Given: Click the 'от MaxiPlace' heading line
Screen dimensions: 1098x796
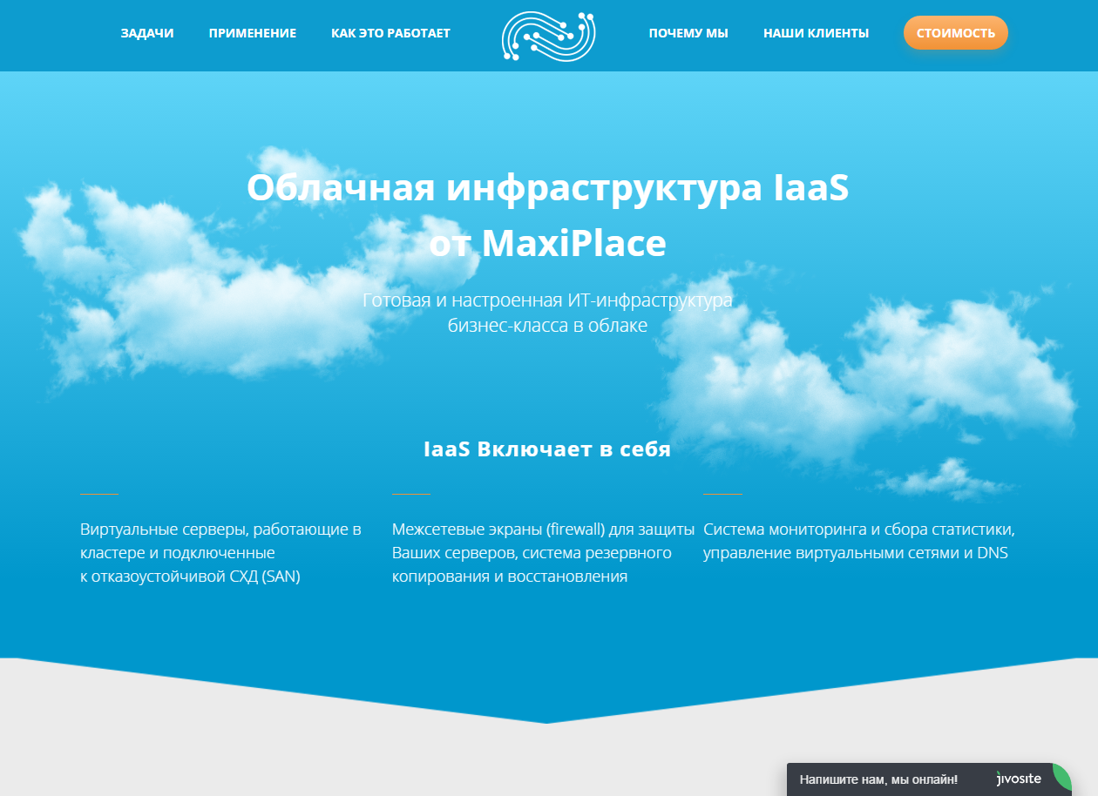Looking at the screenshot, I should pyautogui.click(x=548, y=243).
